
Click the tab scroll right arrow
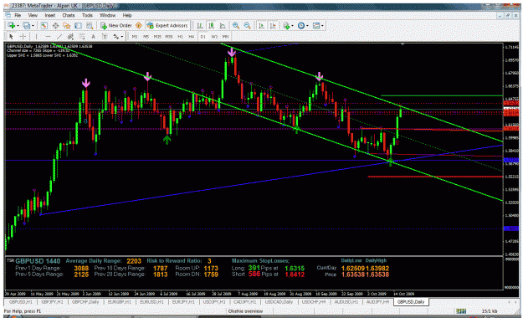[x=516, y=301]
